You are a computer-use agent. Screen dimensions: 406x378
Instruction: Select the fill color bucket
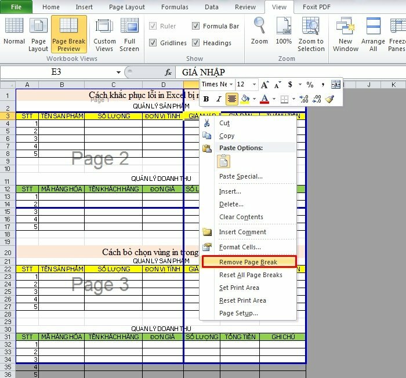(245, 99)
